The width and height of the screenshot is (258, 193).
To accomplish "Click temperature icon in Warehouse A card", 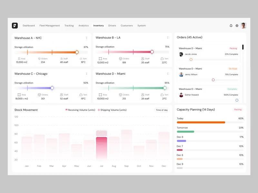I will click(81, 59).
